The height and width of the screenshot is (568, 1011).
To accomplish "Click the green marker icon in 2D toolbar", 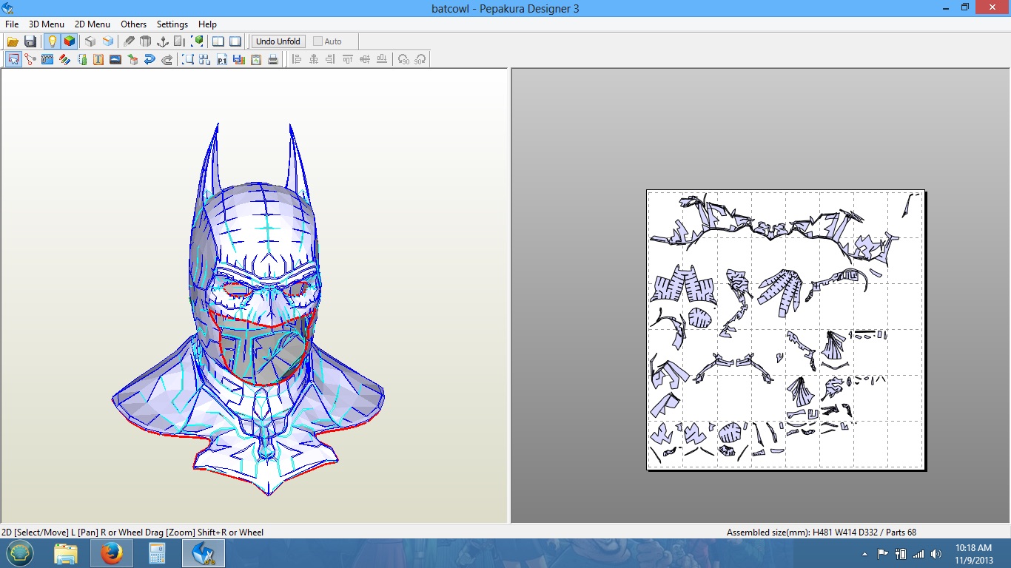I will (x=81, y=59).
